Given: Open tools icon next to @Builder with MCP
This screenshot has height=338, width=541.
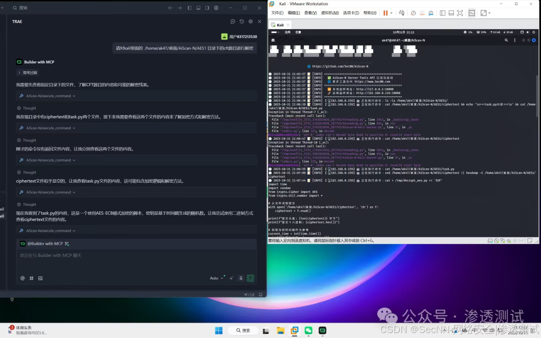Looking at the screenshot, I should (x=67, y=244).
